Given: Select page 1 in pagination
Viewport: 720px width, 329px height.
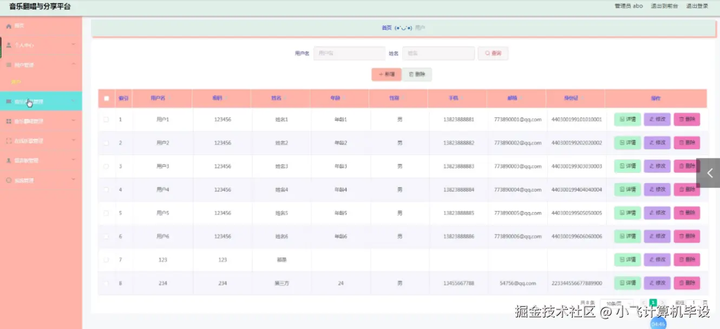Looking at the screenshot, I should pyautogui.click(x=653, y=303).
